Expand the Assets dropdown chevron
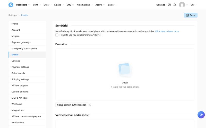 click(x=104, y=5)
